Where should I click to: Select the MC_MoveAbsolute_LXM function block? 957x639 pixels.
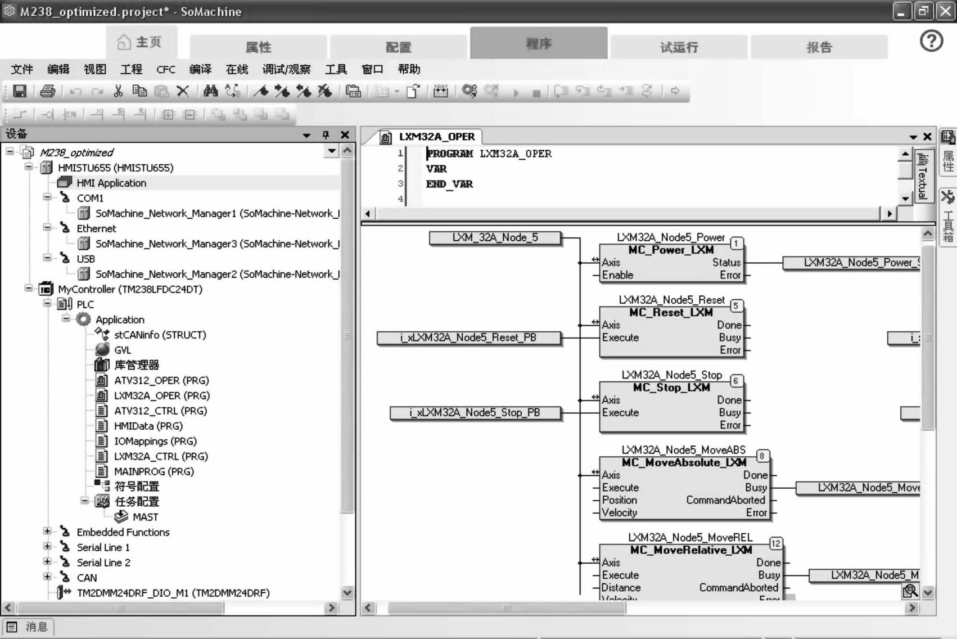click(x=685, y=488)
